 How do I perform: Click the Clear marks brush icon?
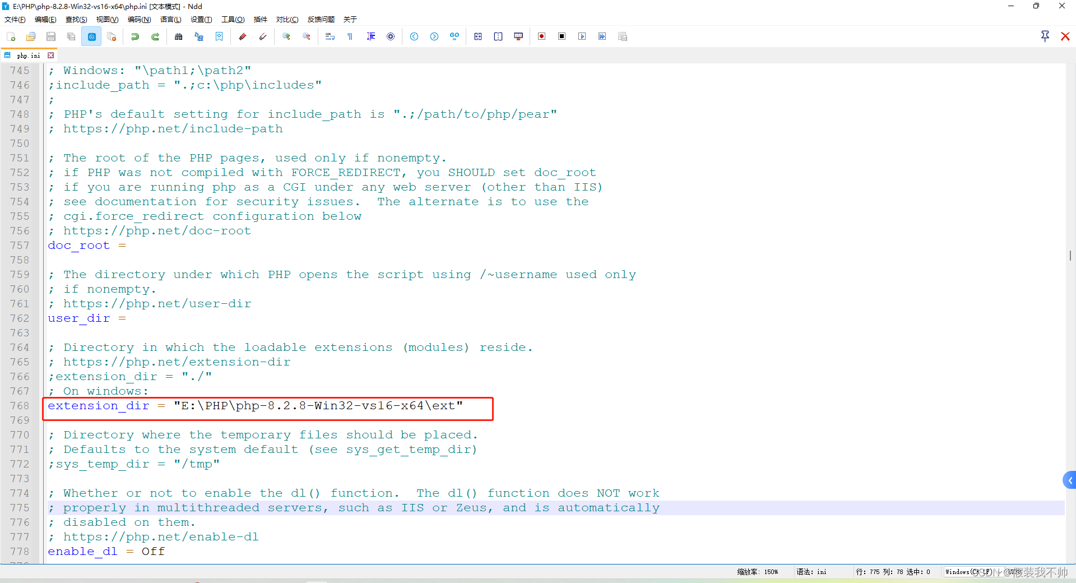tap(263, 36)
